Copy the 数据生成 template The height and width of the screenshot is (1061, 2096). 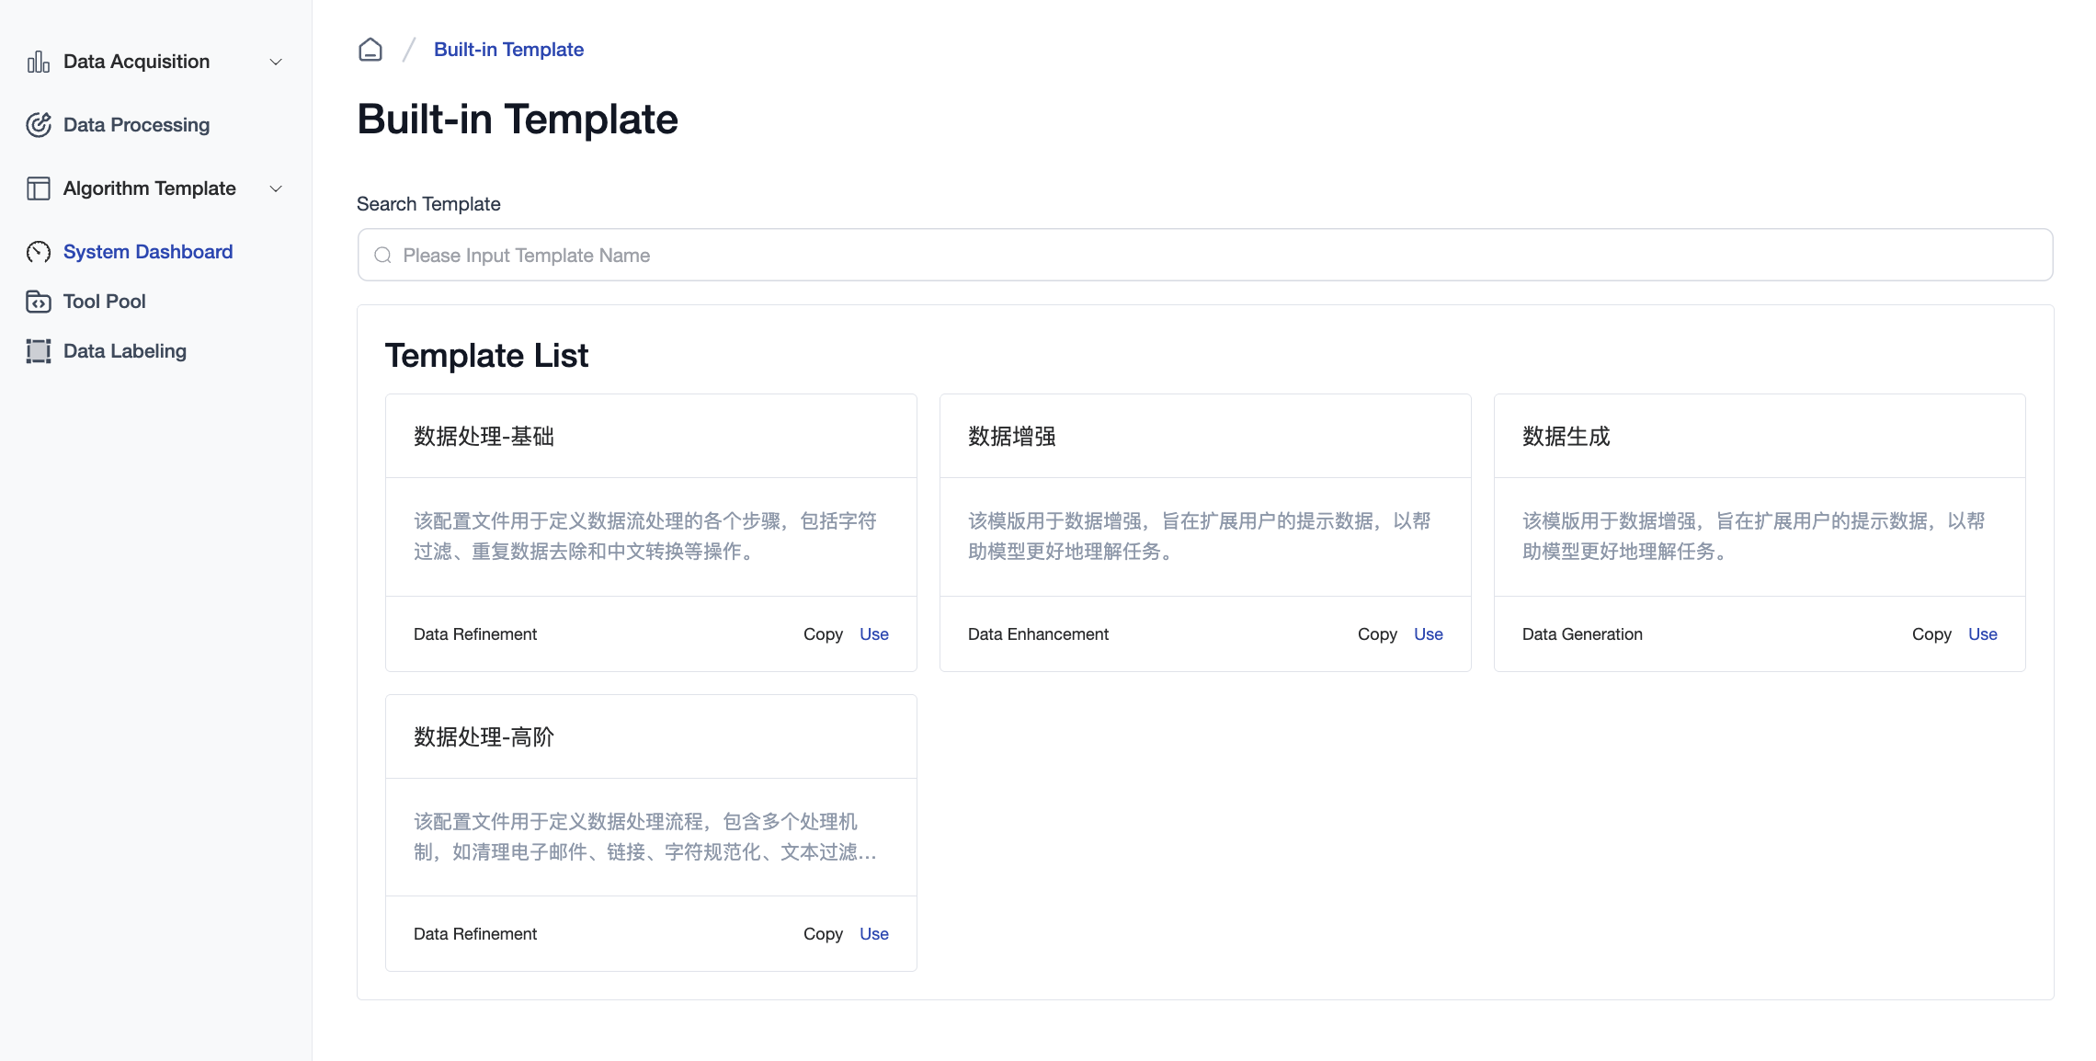1931,634
